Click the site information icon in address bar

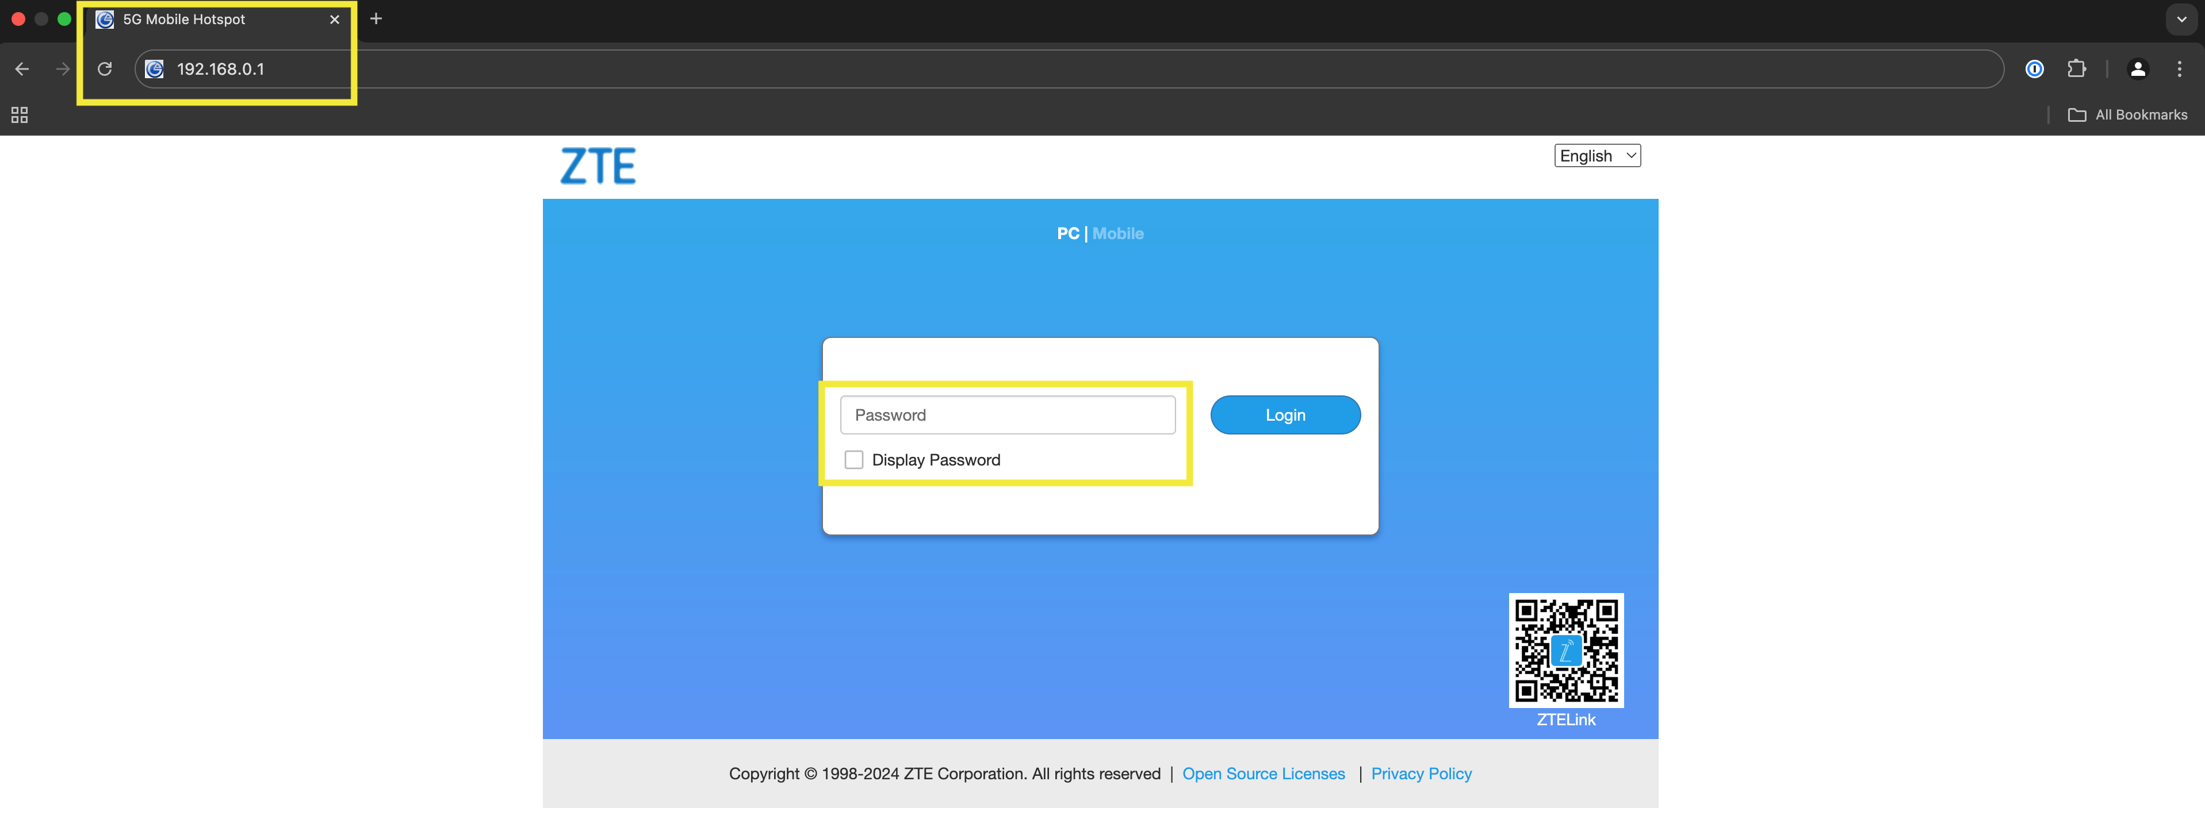154,69
